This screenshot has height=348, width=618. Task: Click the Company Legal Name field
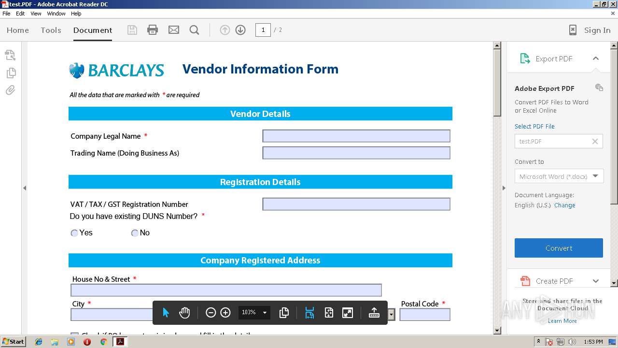356,136
